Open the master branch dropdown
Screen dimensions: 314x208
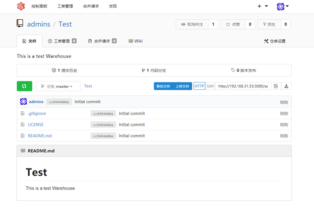(x=58, y=86)
